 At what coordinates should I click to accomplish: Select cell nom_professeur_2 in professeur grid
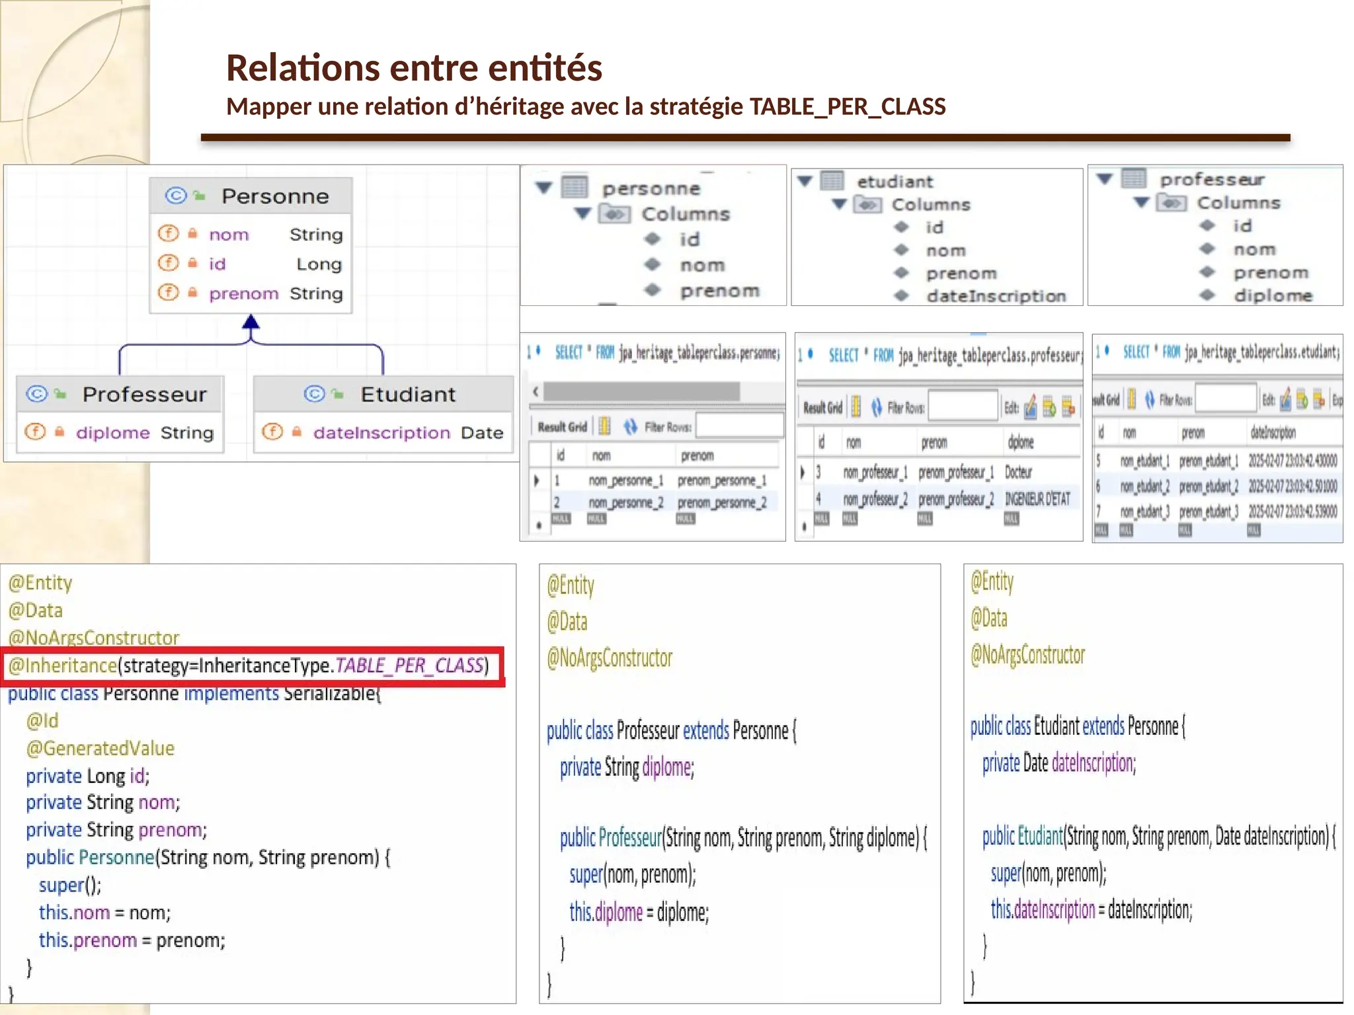pyautogui.click(x=875, y=500)
